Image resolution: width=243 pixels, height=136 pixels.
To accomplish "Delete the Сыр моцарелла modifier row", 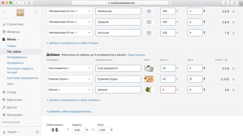I will click(234, 68).
